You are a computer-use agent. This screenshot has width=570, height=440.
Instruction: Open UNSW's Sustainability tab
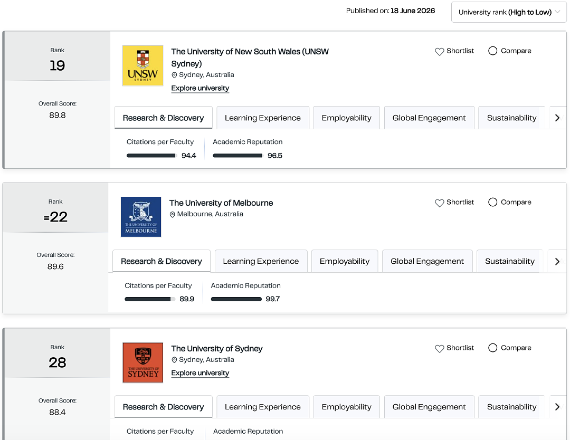click(511, 118)
